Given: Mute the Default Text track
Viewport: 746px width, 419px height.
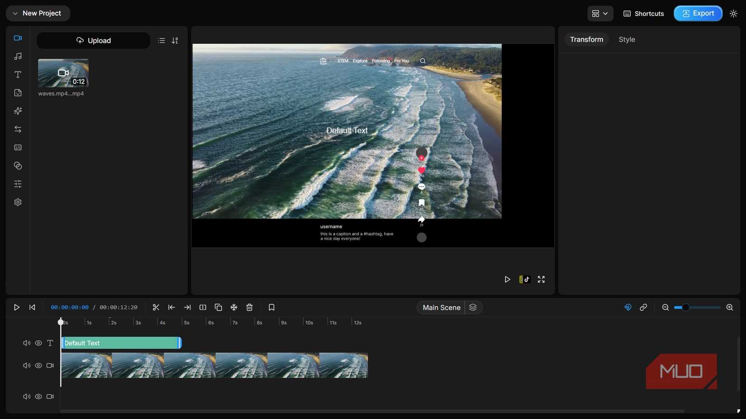Looking at the screenshot, I should tap(26, 343).
